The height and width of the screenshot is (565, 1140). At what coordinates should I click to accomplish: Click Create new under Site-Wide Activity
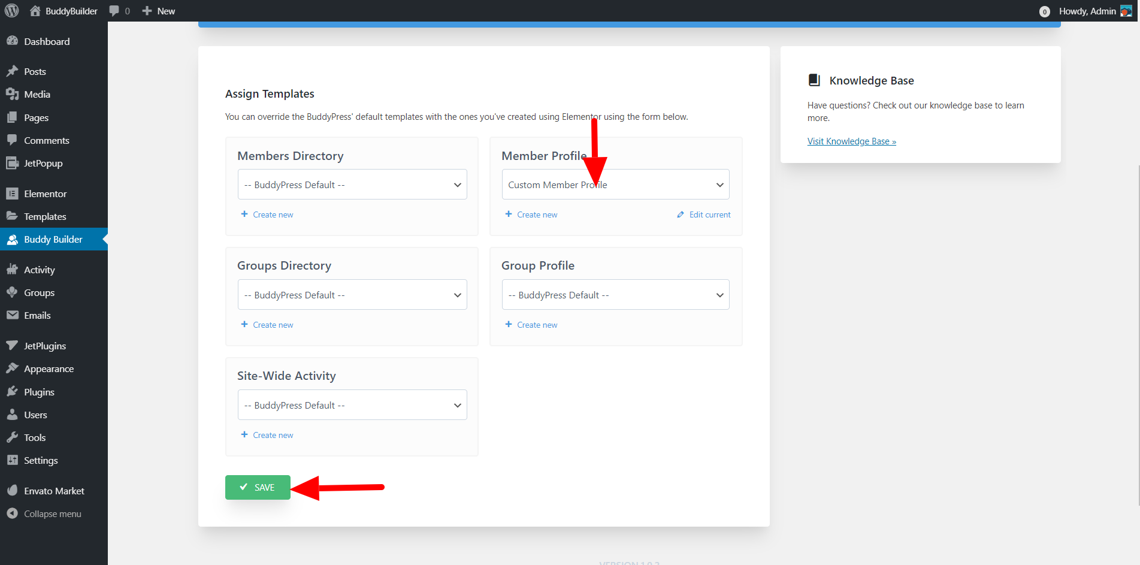[267, 435]
